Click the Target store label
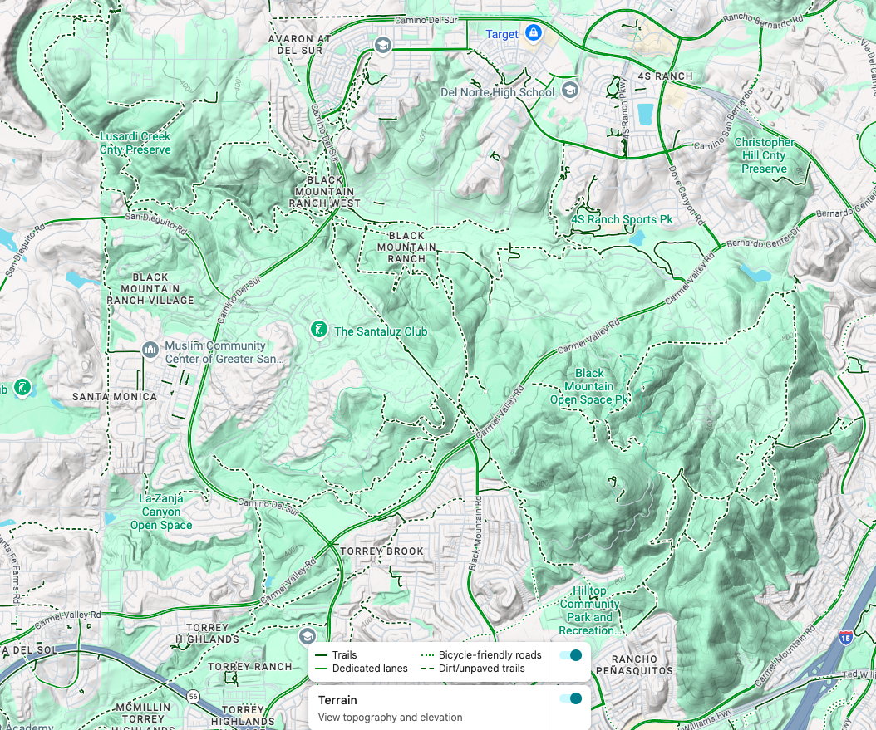876x730 pixels. pos(502,34)
